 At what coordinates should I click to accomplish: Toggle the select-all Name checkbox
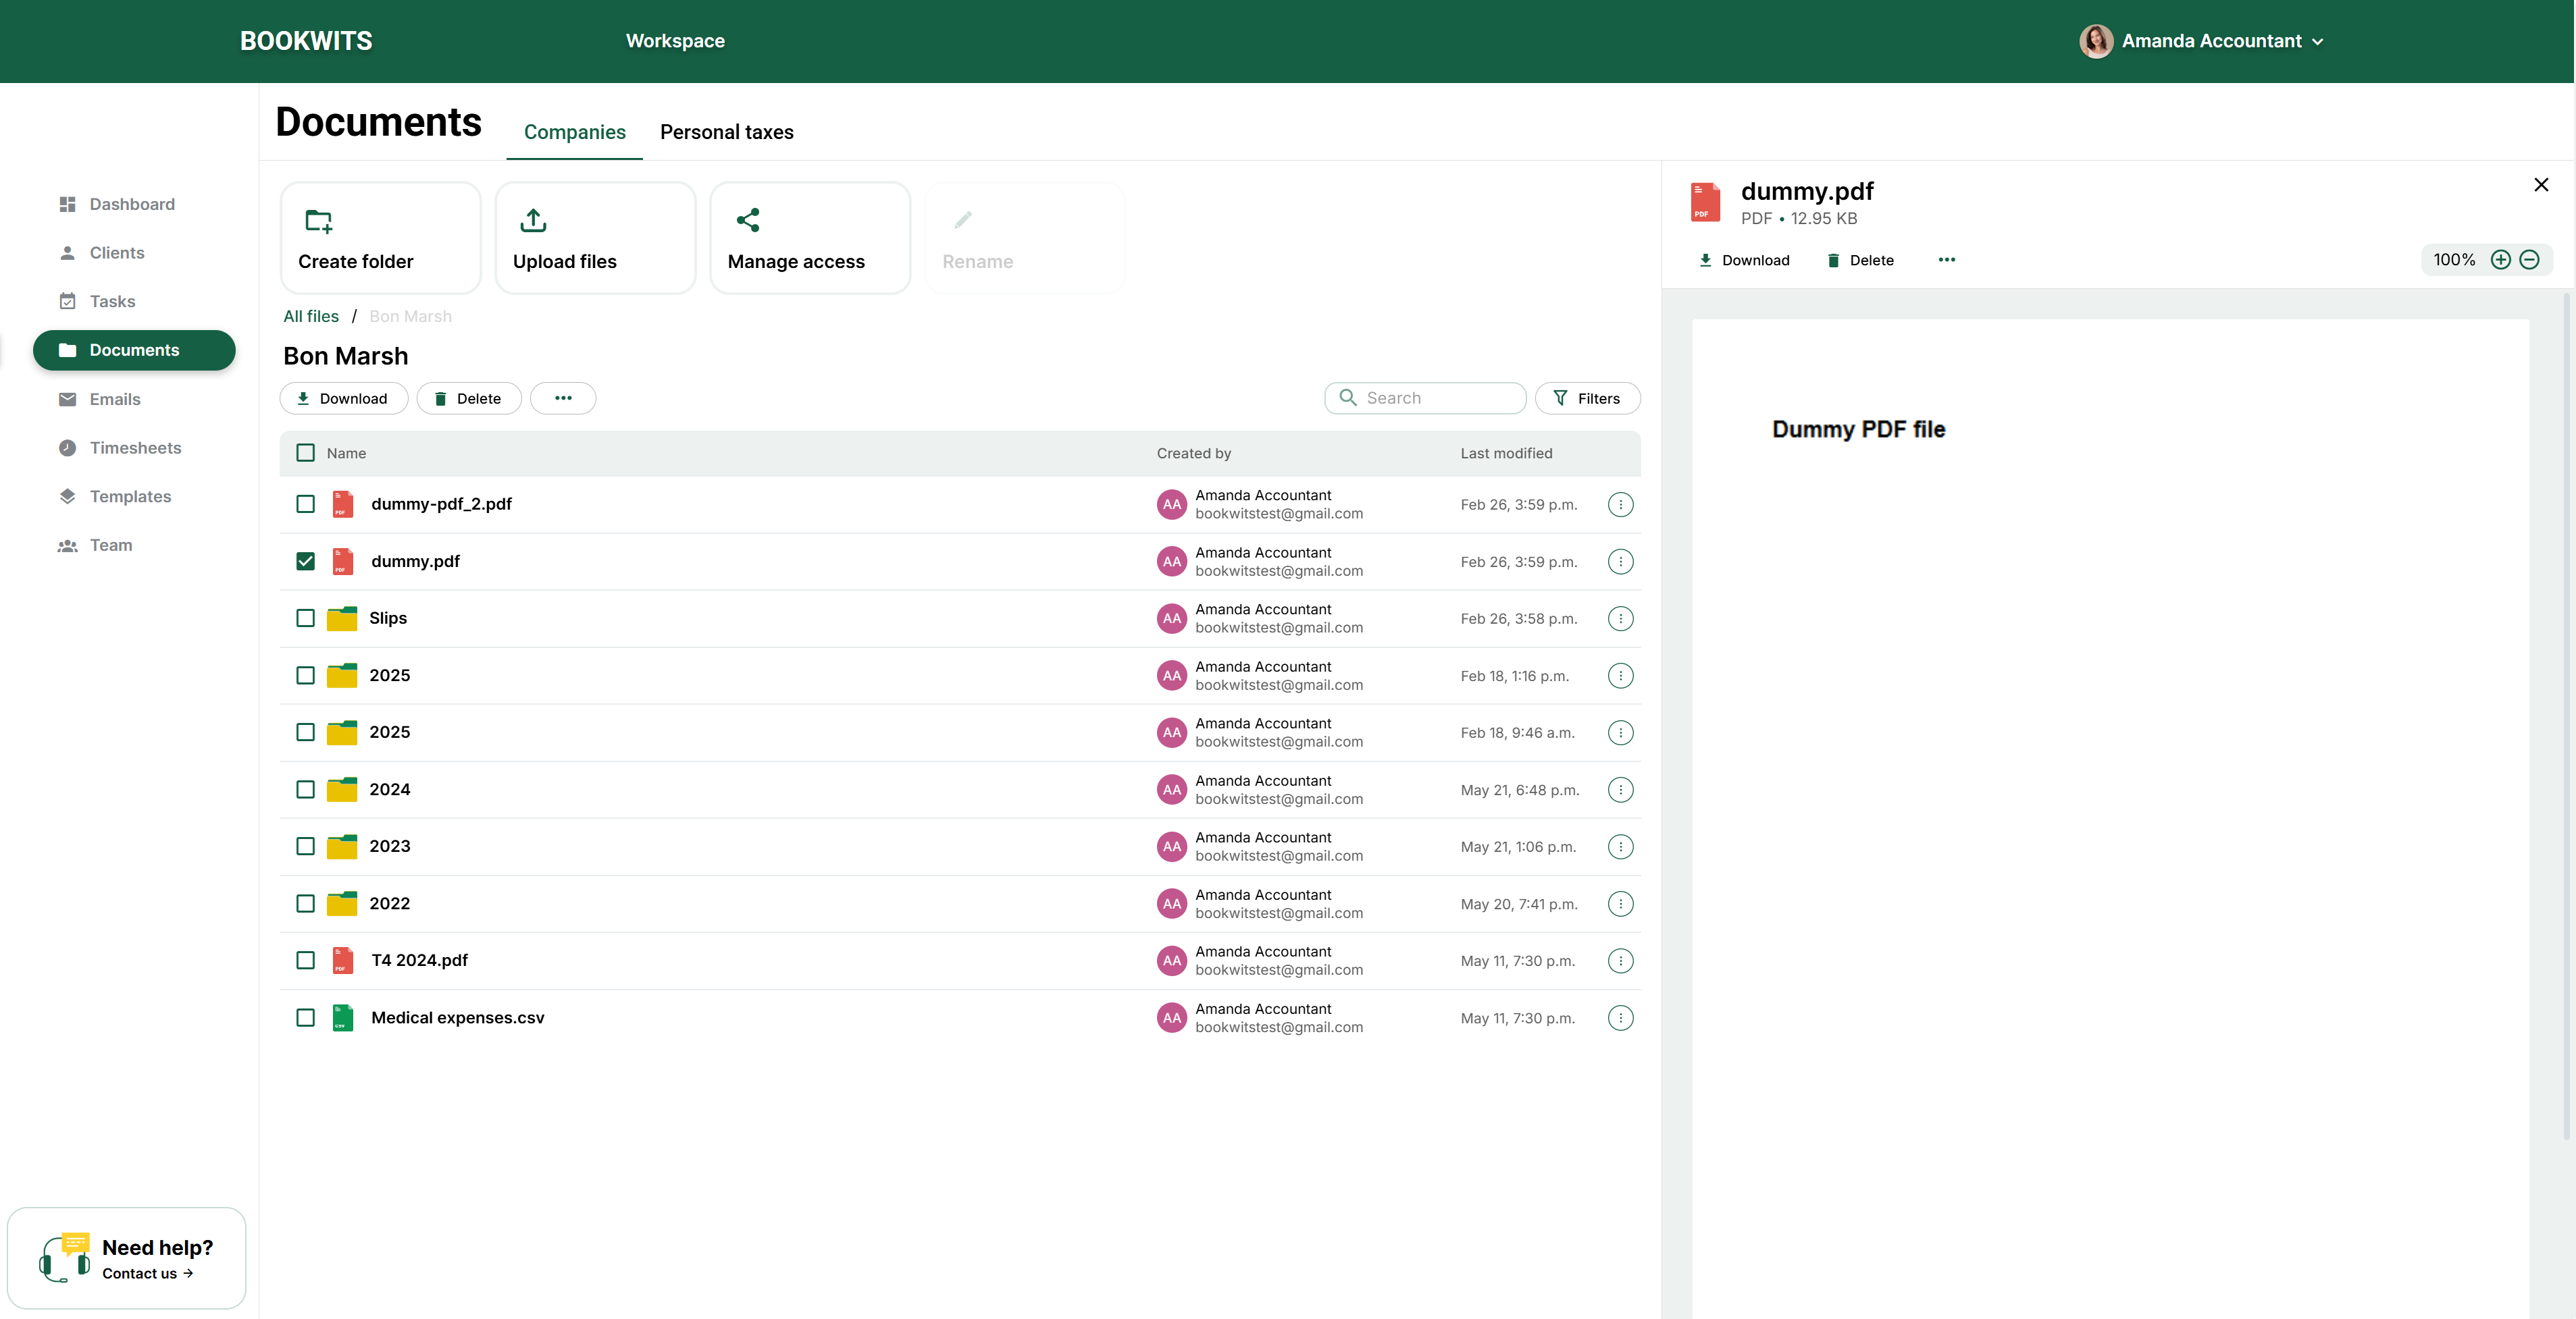coord(305,453)
